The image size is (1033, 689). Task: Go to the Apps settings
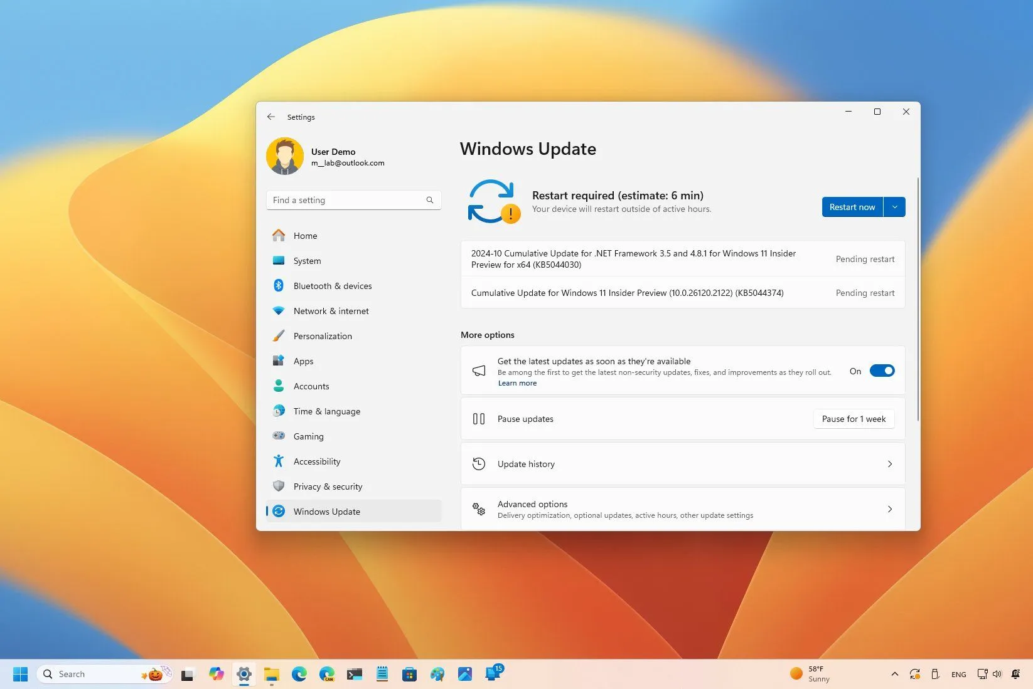(354, 361)
